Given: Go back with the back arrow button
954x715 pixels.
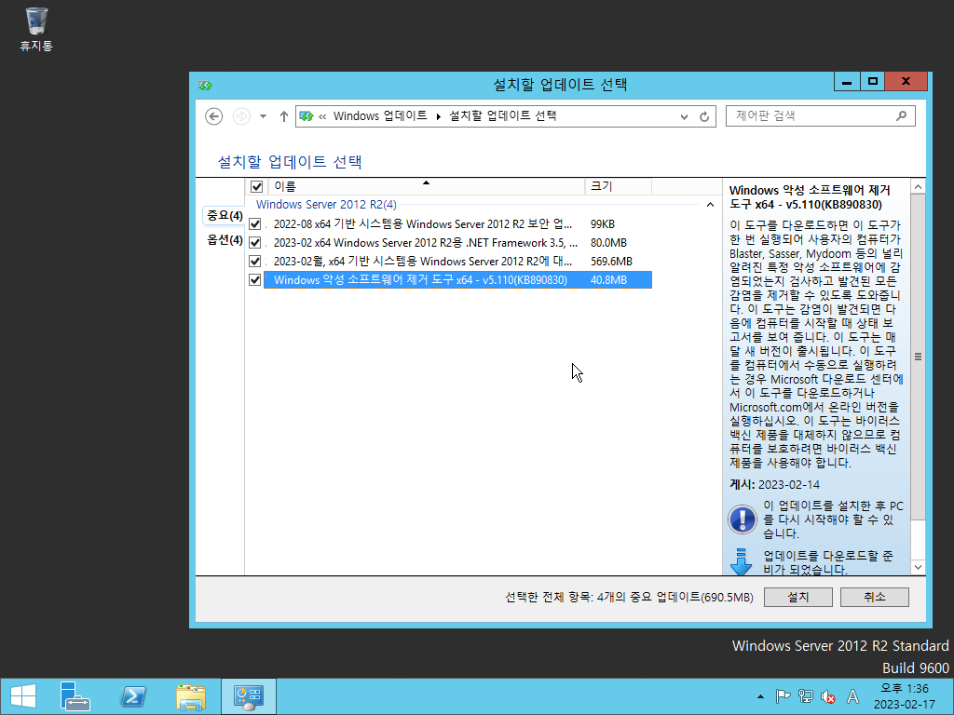Looking at the screenshot, I should pyautogui.click(x=213, y=116).
